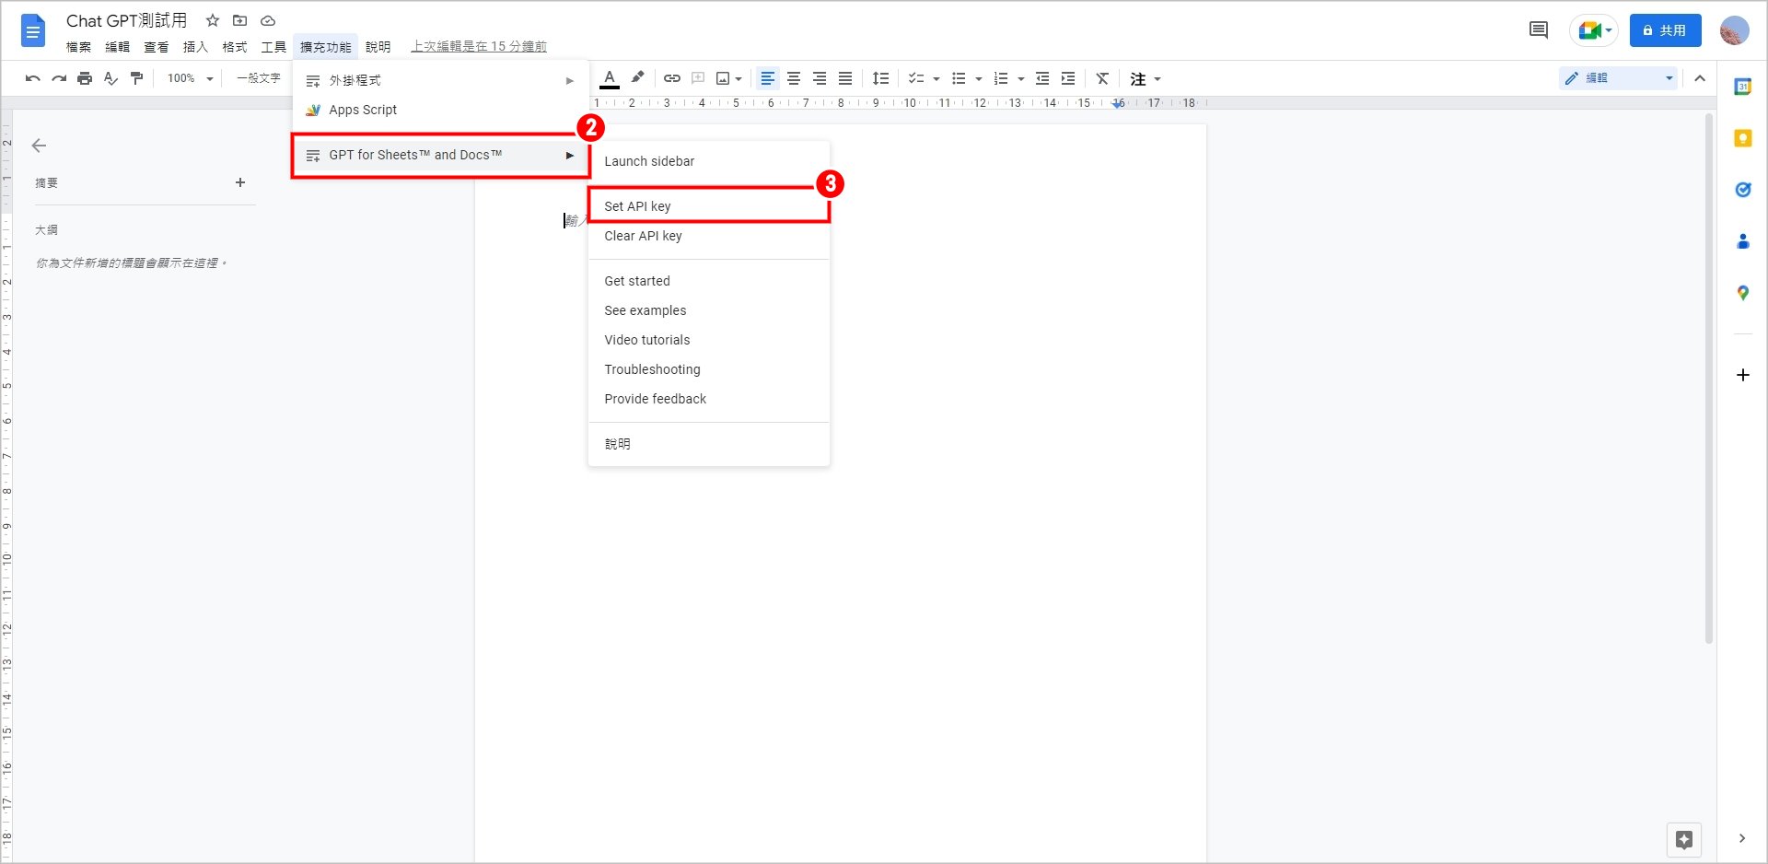Open the paragraph style dropdown
The image size is (1768, 864).
(259, 78)
